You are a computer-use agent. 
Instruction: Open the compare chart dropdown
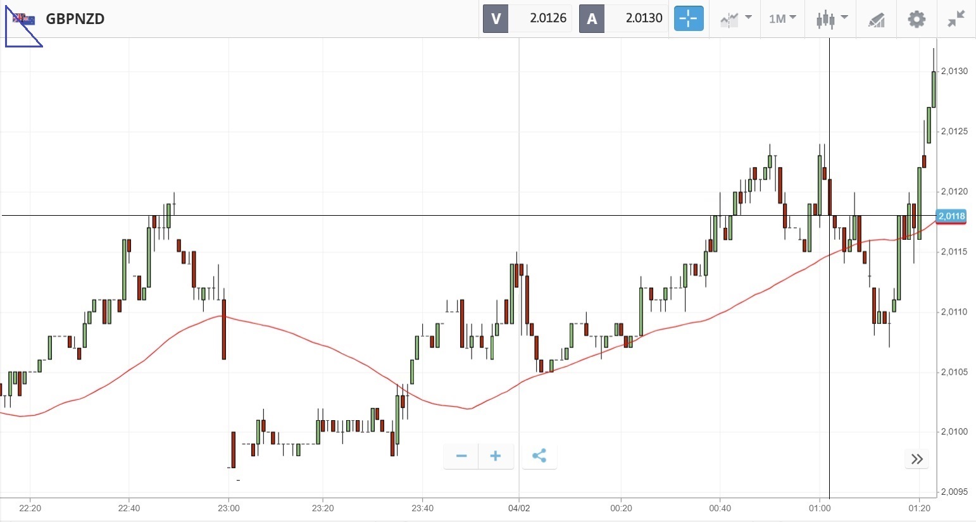tap(735, 19)
